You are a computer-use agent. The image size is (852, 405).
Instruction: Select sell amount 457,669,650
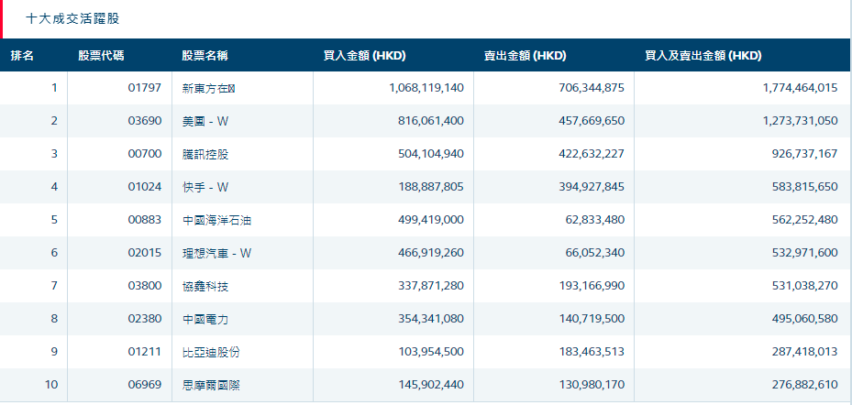coord(592,121)
